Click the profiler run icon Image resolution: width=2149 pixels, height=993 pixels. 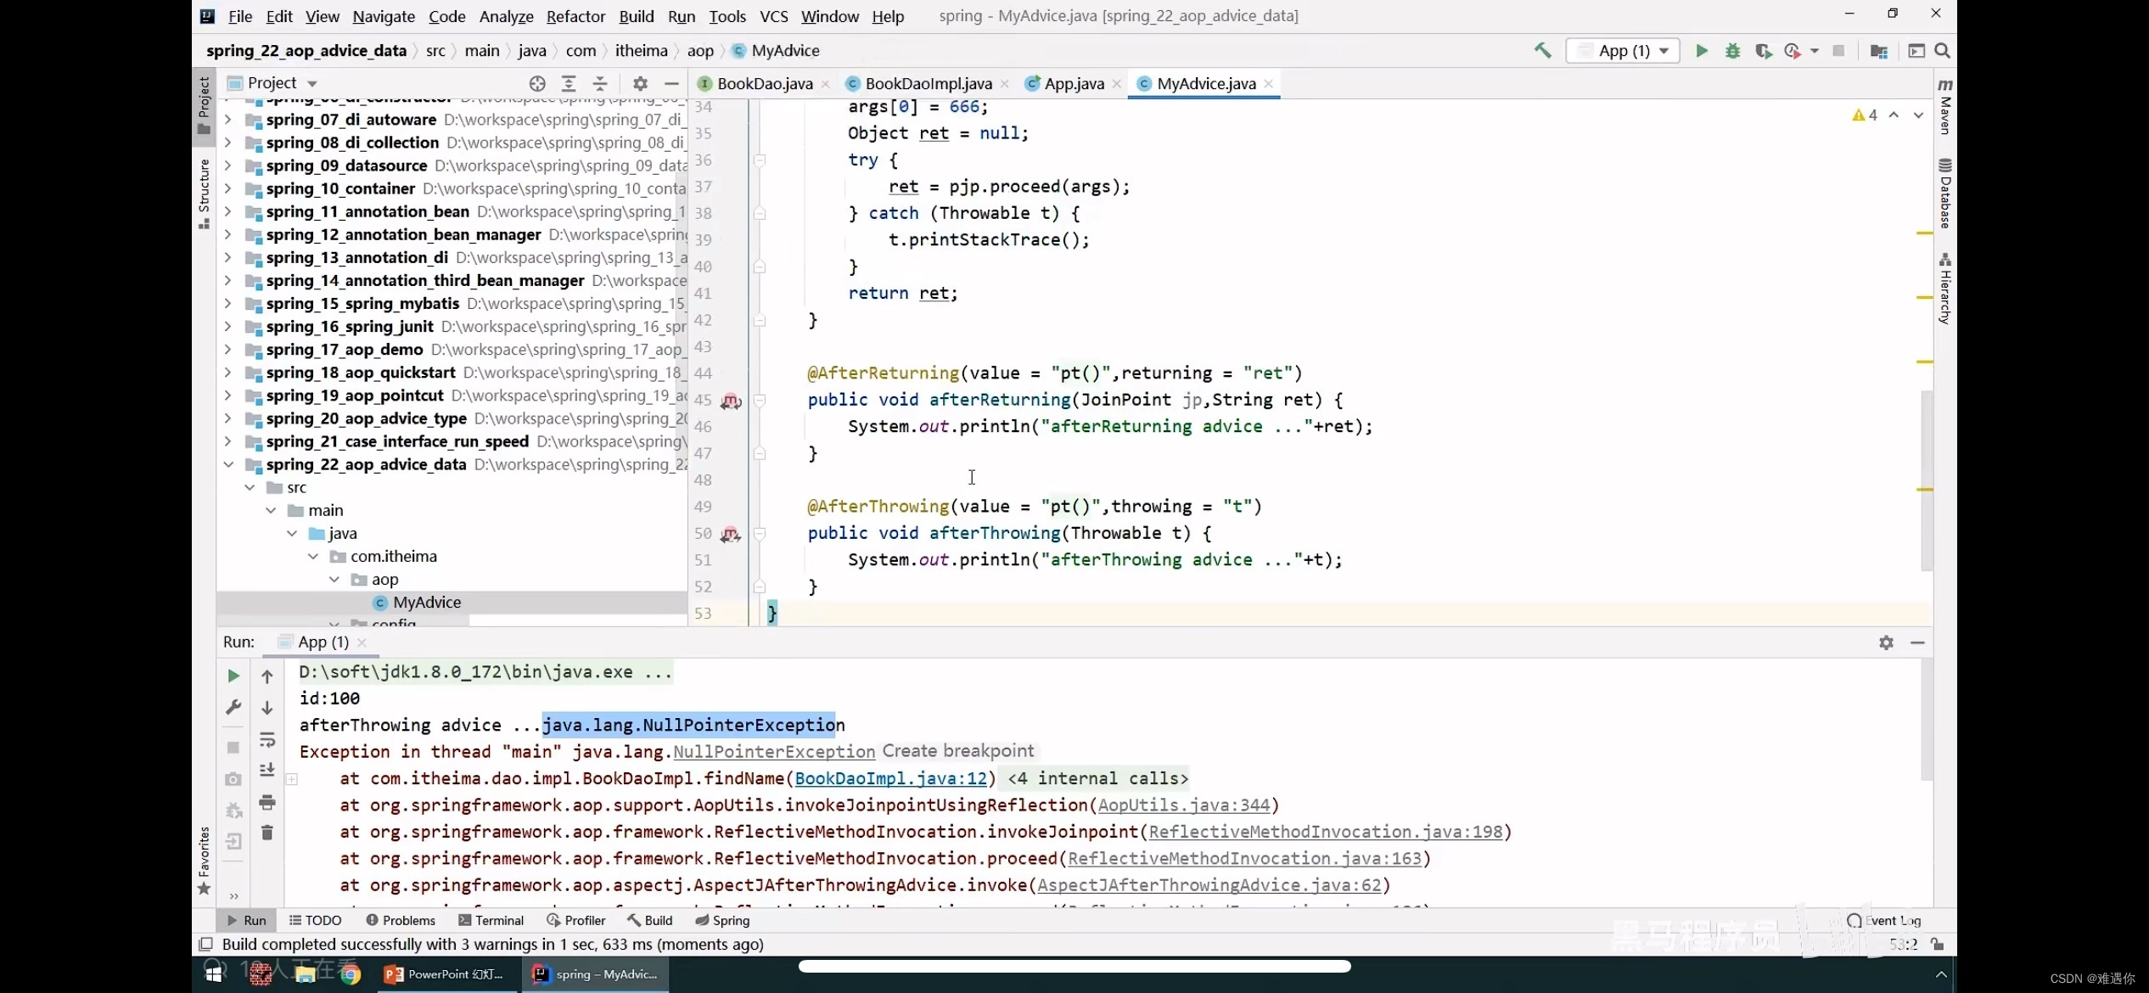(1793, 51)
